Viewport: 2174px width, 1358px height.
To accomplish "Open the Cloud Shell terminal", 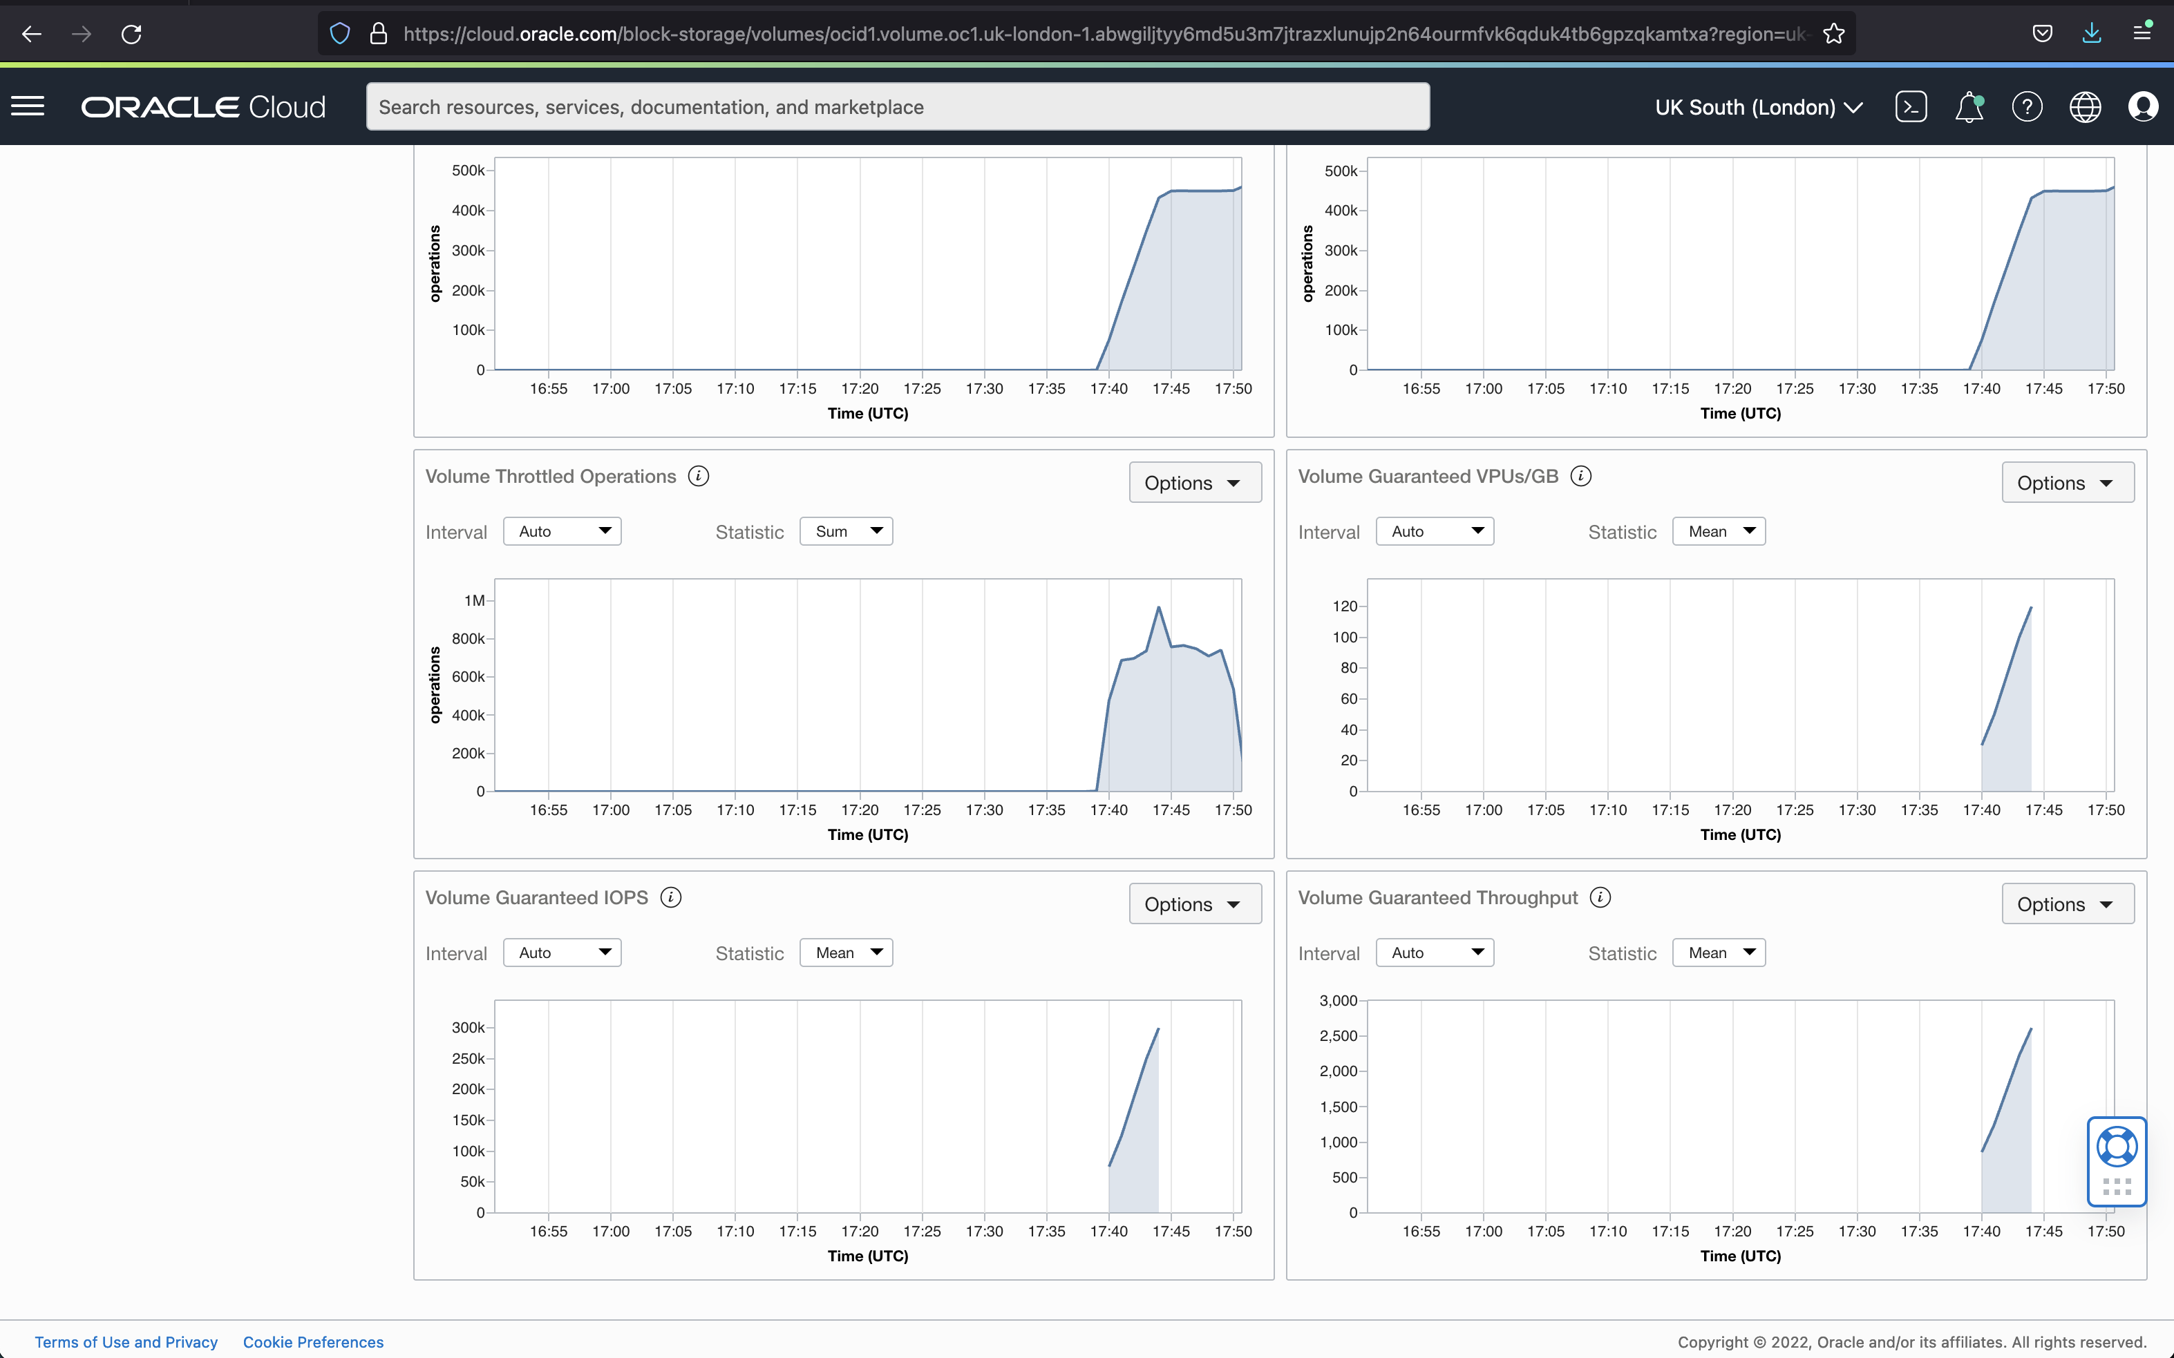I will [1910, 106].
